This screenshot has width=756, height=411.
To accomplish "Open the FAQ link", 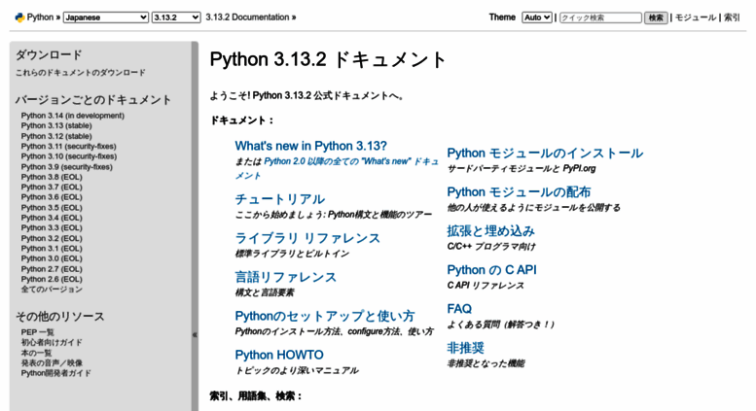I will click(x=459, y=309).
